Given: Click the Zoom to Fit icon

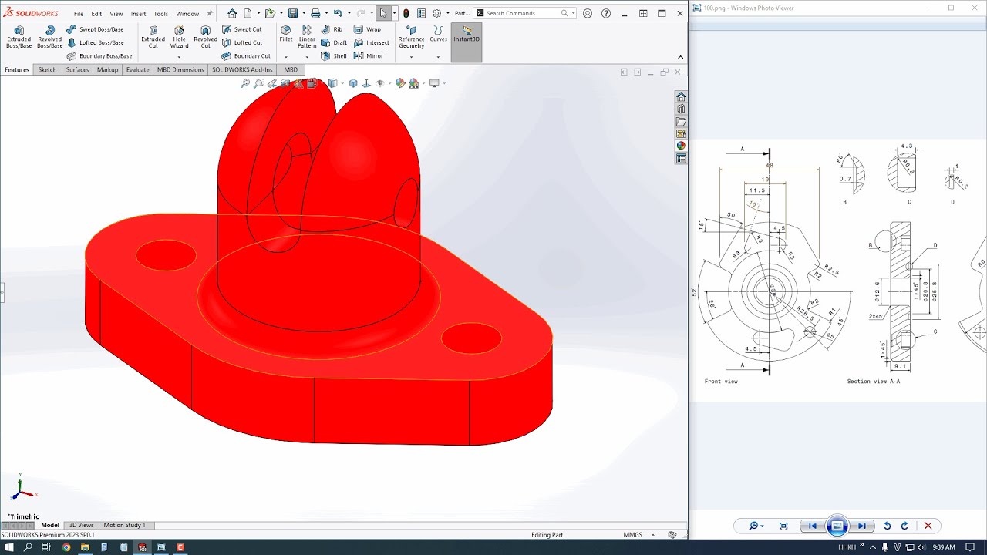Looking at the screenshot, I should [x=245, y=83].
